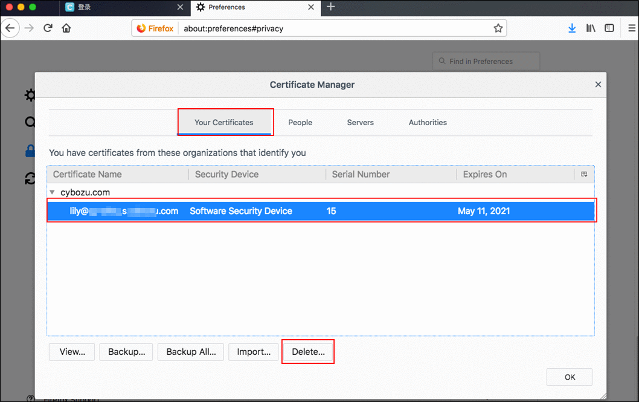Viewport: 639px width, 402px height.
Task: Open the downloads arrow in toolbar
Action: tap(572, 28)
